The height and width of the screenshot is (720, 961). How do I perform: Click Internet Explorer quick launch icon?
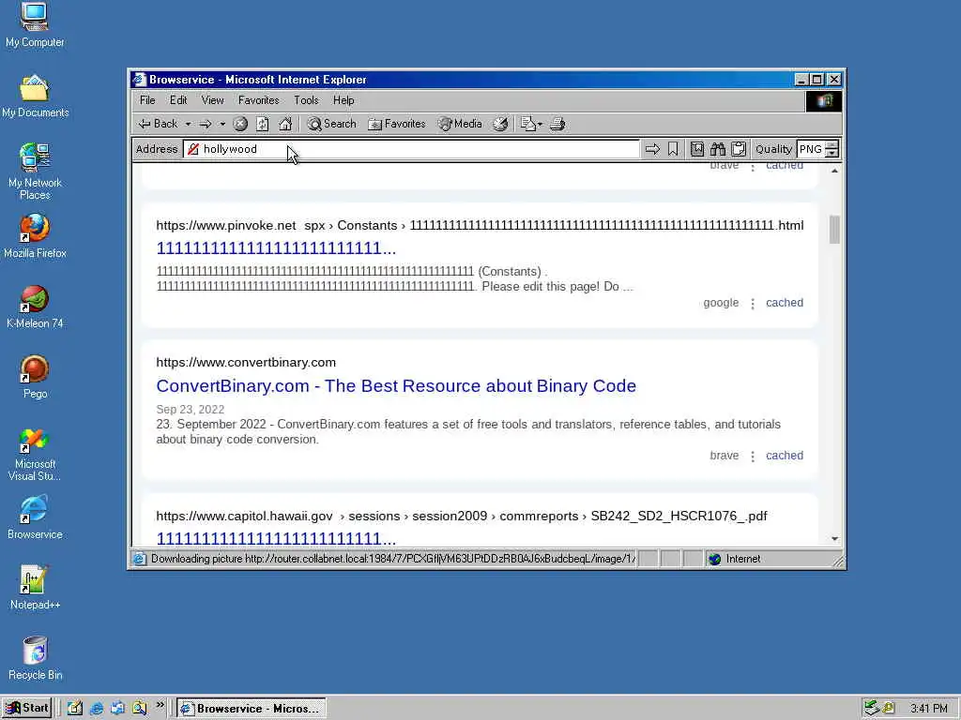(97, 709)
